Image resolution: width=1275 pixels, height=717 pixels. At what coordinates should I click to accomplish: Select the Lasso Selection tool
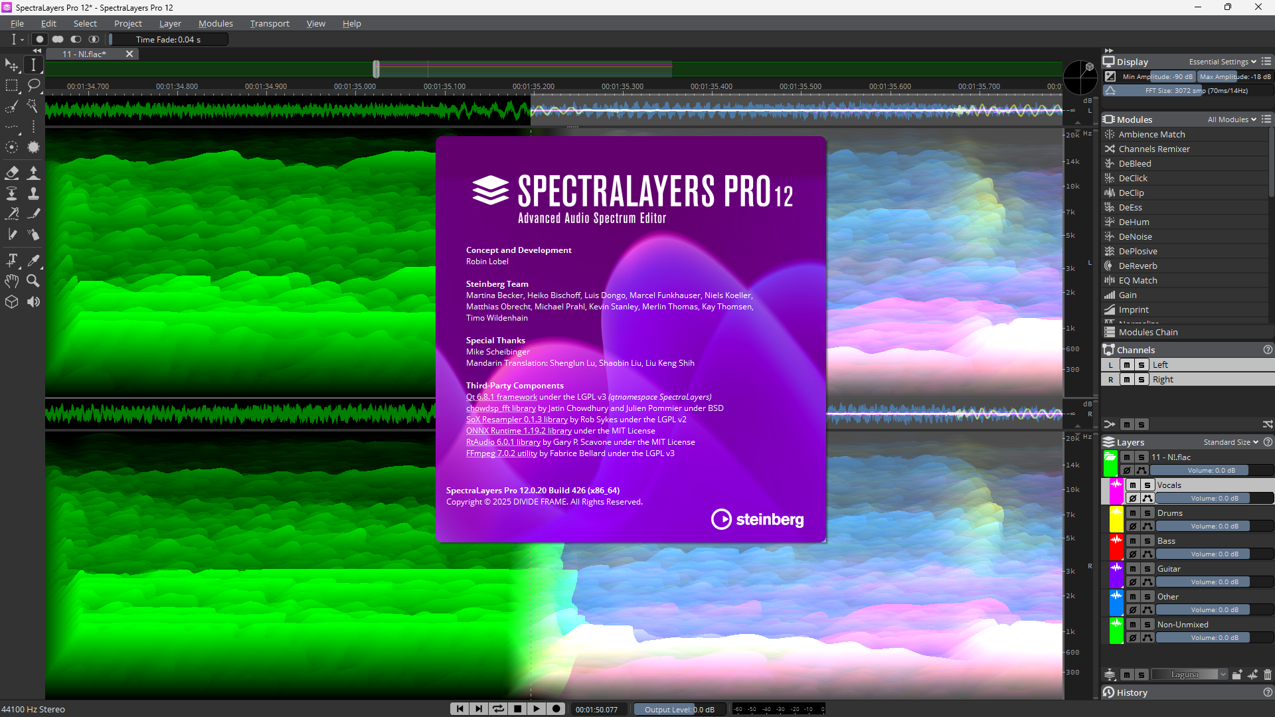pos(33,86)
